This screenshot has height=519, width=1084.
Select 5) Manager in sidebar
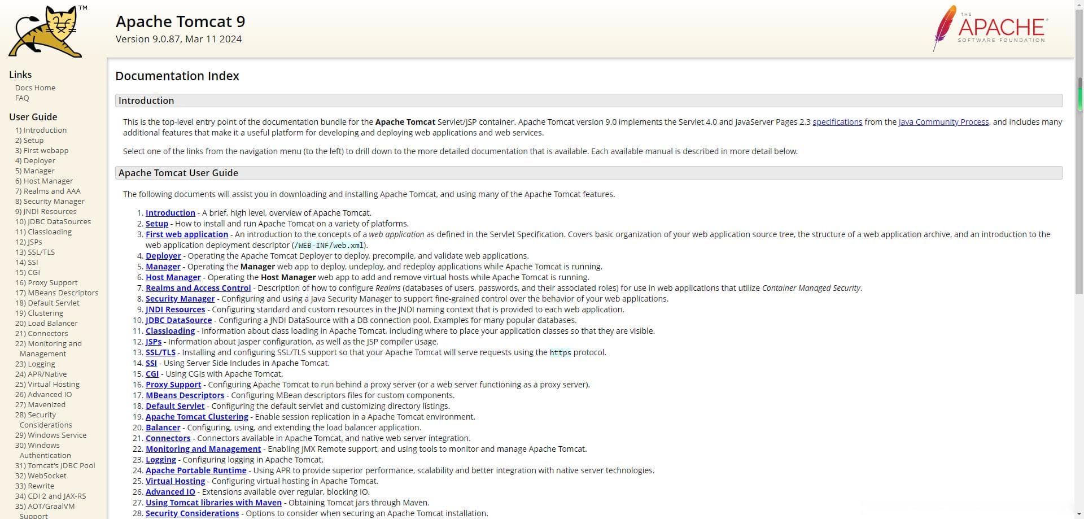click(35, 171)
